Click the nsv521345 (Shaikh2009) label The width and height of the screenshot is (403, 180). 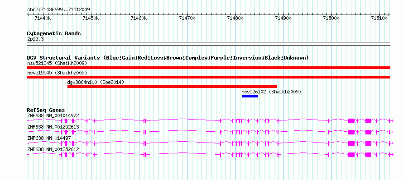[x=57, y=63]
